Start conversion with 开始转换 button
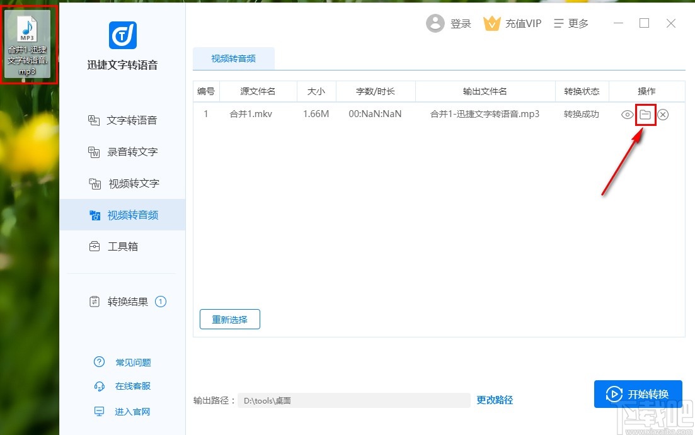Image resolution: width=695 pixels, height=435 pixels. click(638, 393)
